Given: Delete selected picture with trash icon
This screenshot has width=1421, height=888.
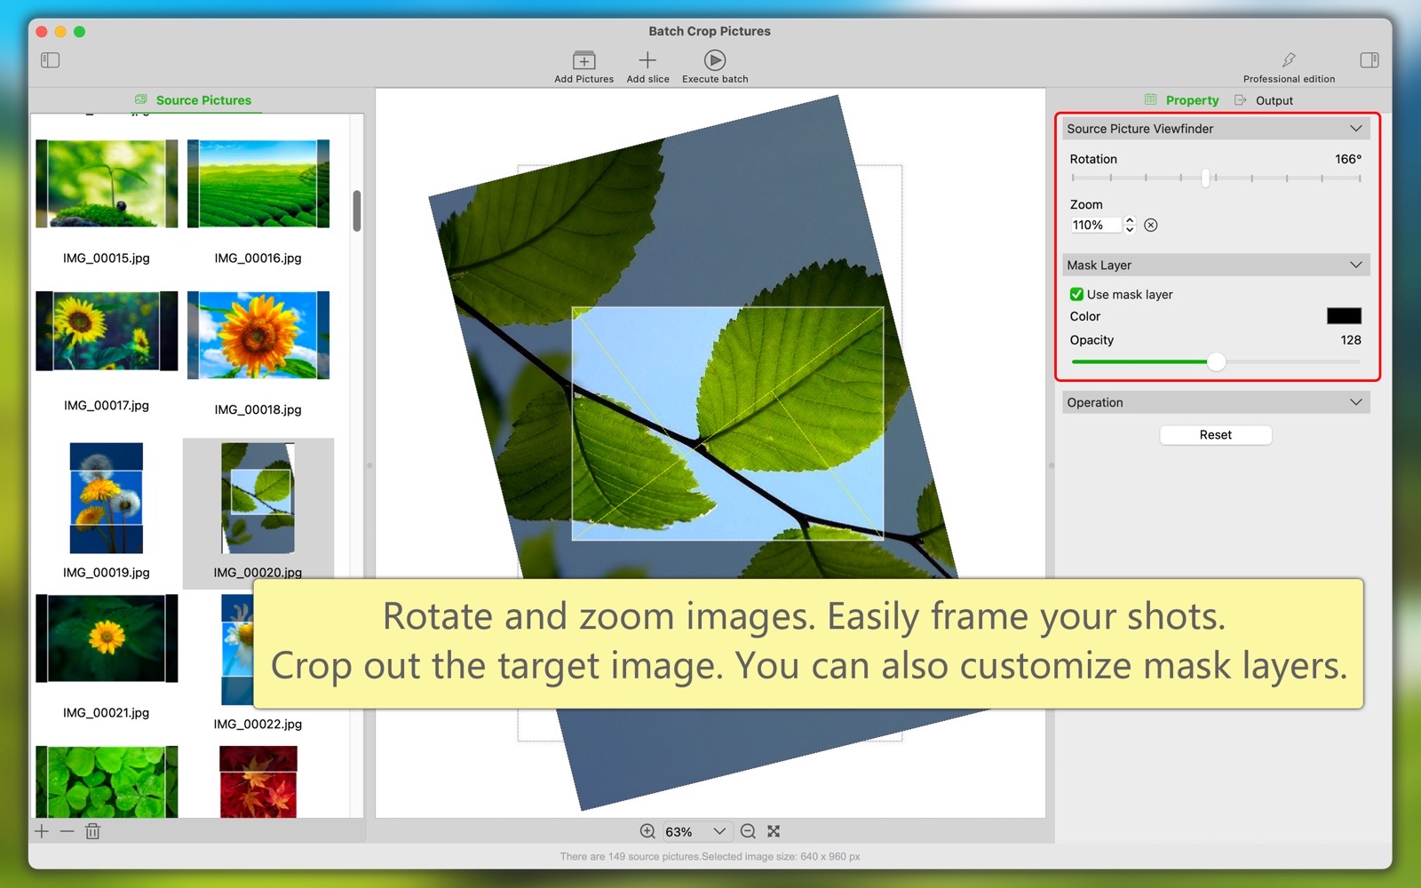Looking at the screenshot, I should pos(92,831).
